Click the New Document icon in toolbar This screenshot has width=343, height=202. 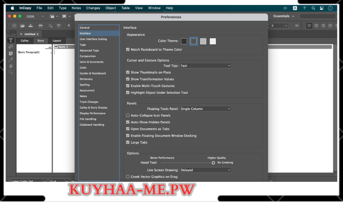[14, 25]
